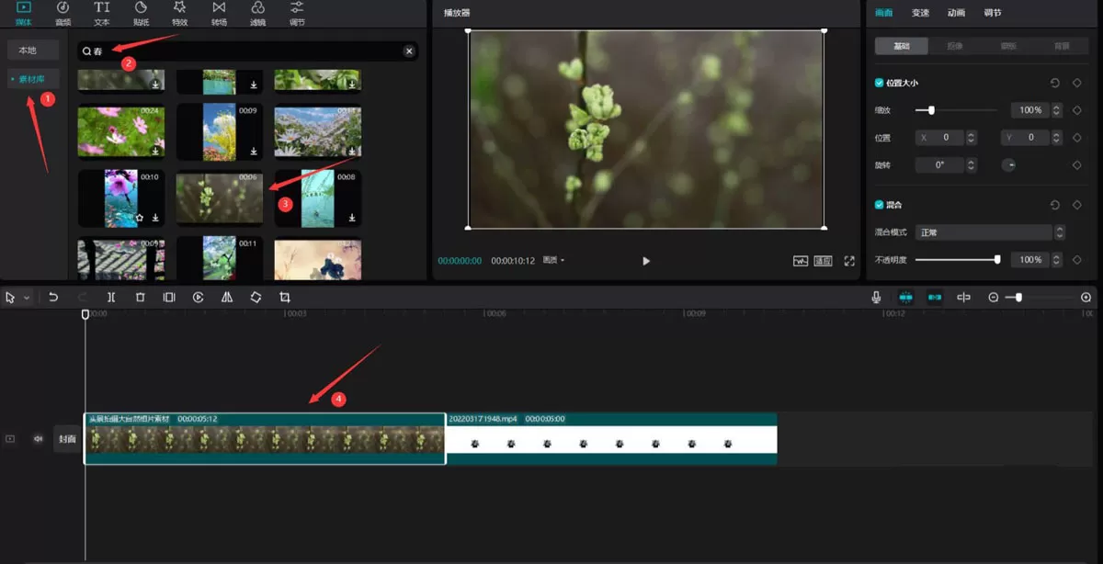Viewport: 1103px width, 564px height.
Task: Click the microphone record icon
Action: 877,298
